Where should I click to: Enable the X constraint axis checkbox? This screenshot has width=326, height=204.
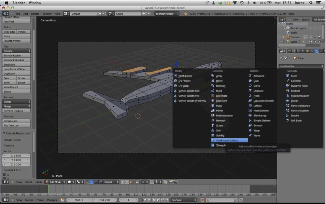(4, 175)
